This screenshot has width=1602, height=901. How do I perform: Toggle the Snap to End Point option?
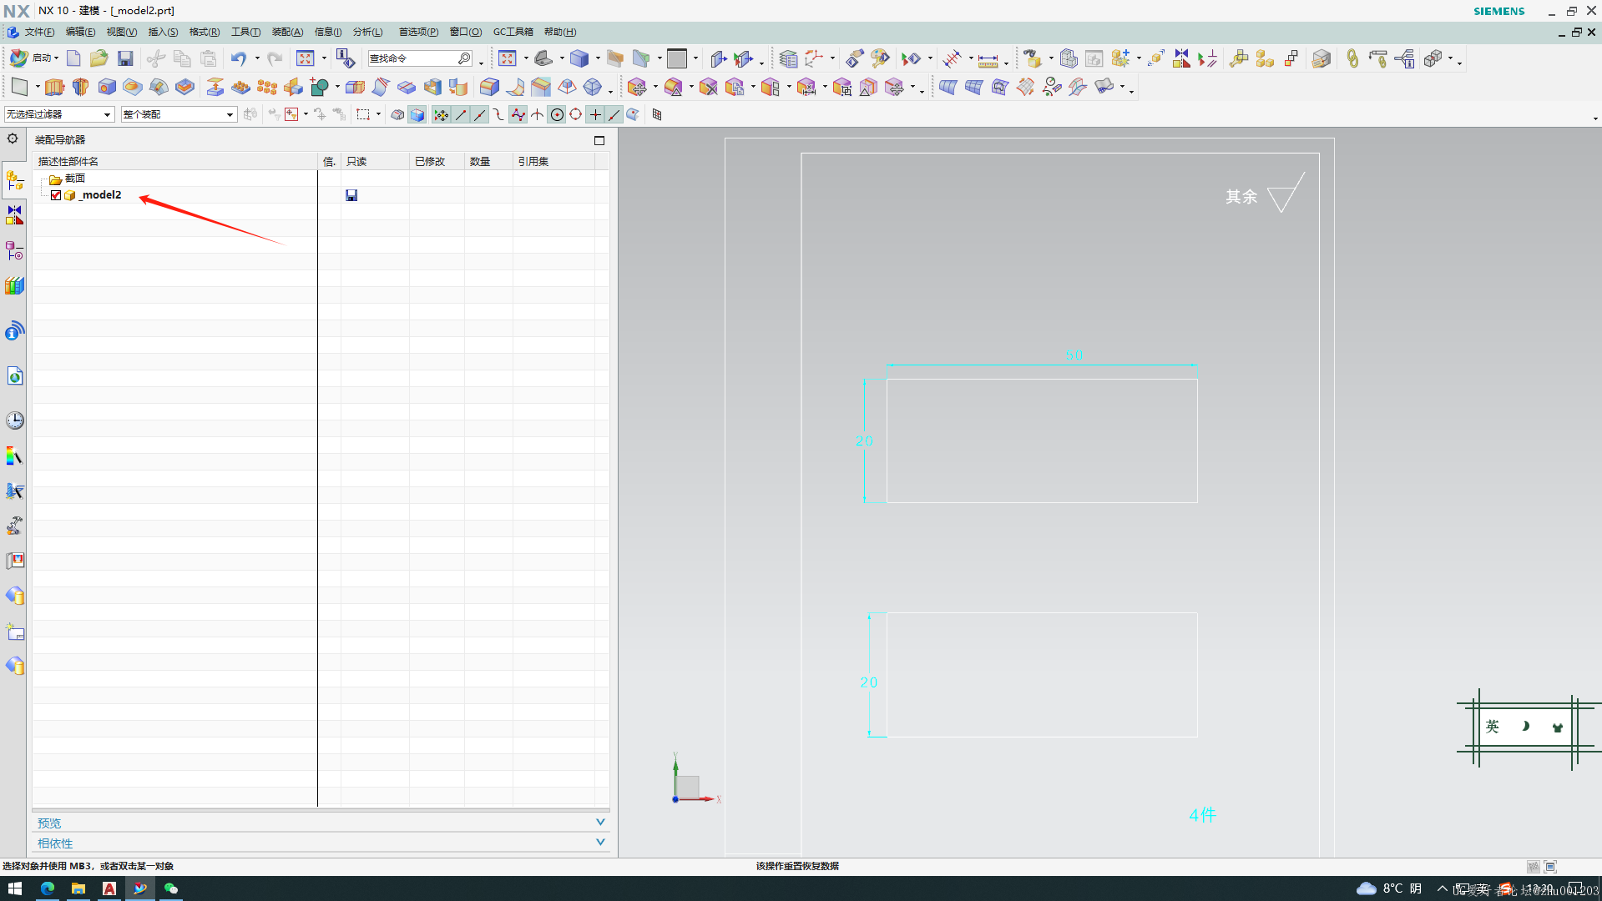tap(461, 115)
